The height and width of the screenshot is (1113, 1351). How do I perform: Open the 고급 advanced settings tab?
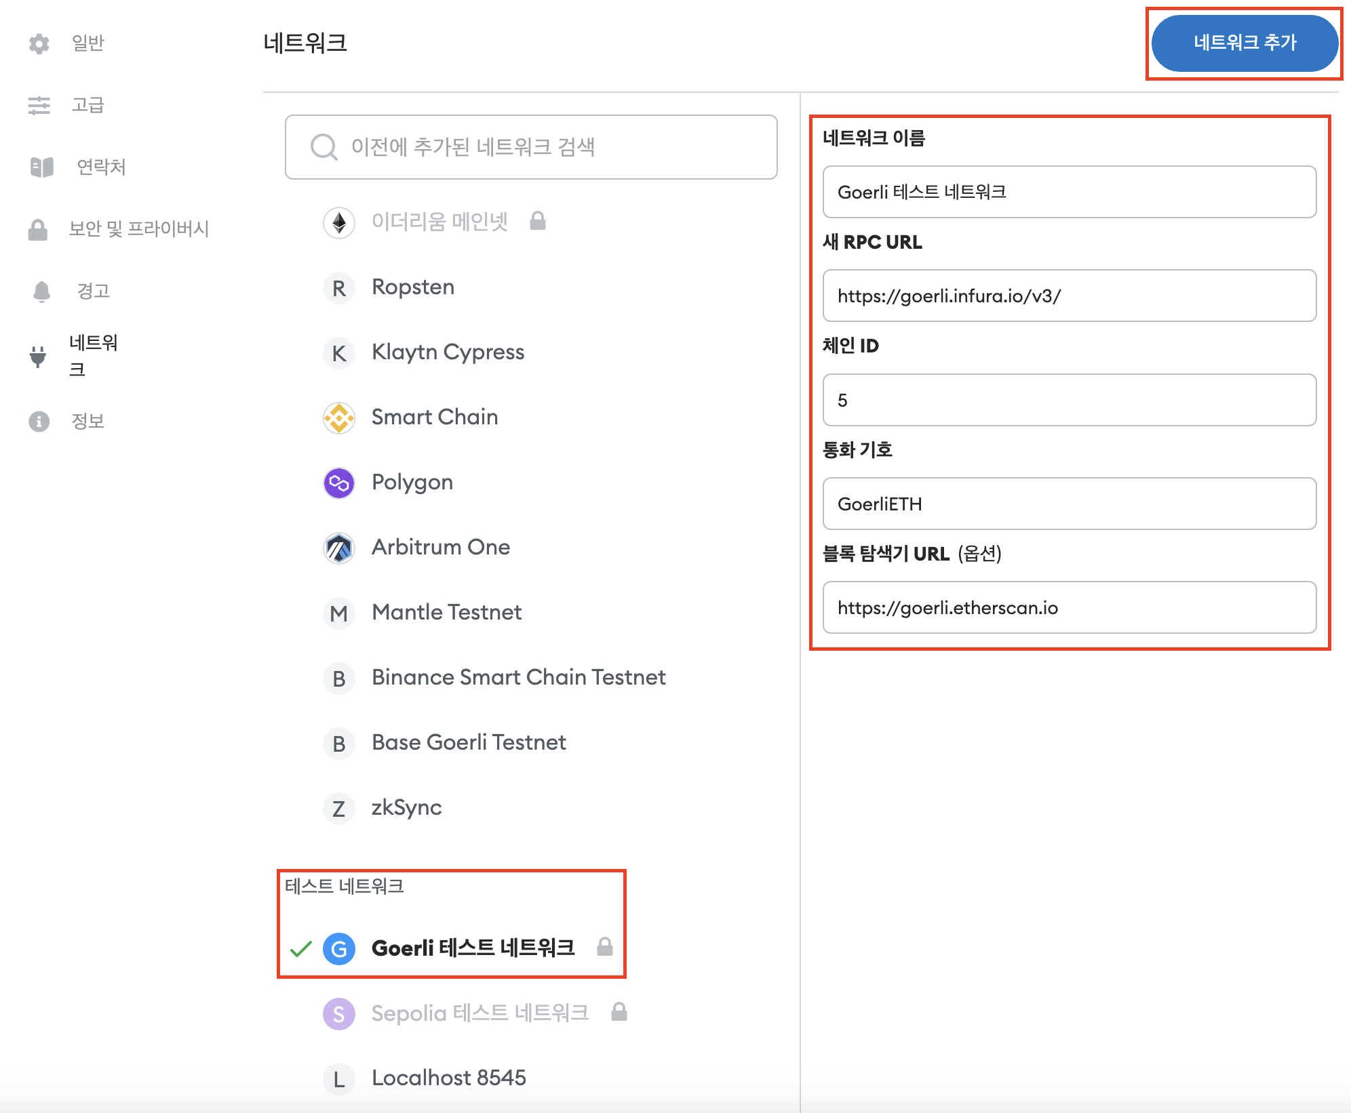(87, 105)
